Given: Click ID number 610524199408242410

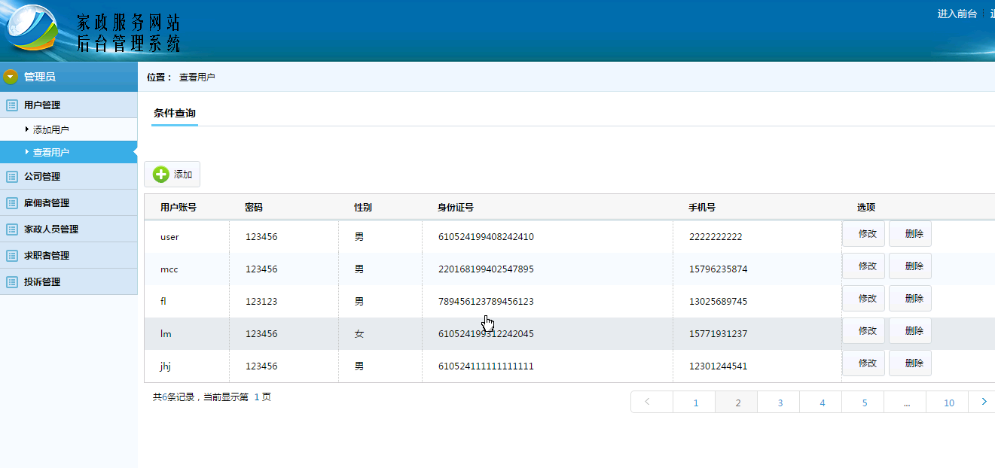Looking at the screenshot, I should (486, 237).
